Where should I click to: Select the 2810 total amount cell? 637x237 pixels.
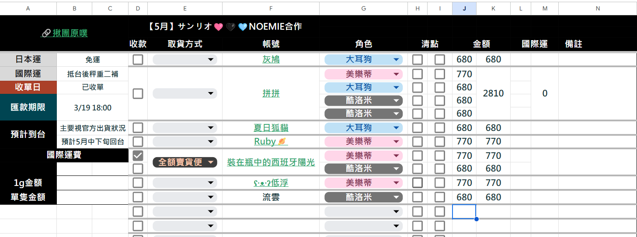[493, 93]
